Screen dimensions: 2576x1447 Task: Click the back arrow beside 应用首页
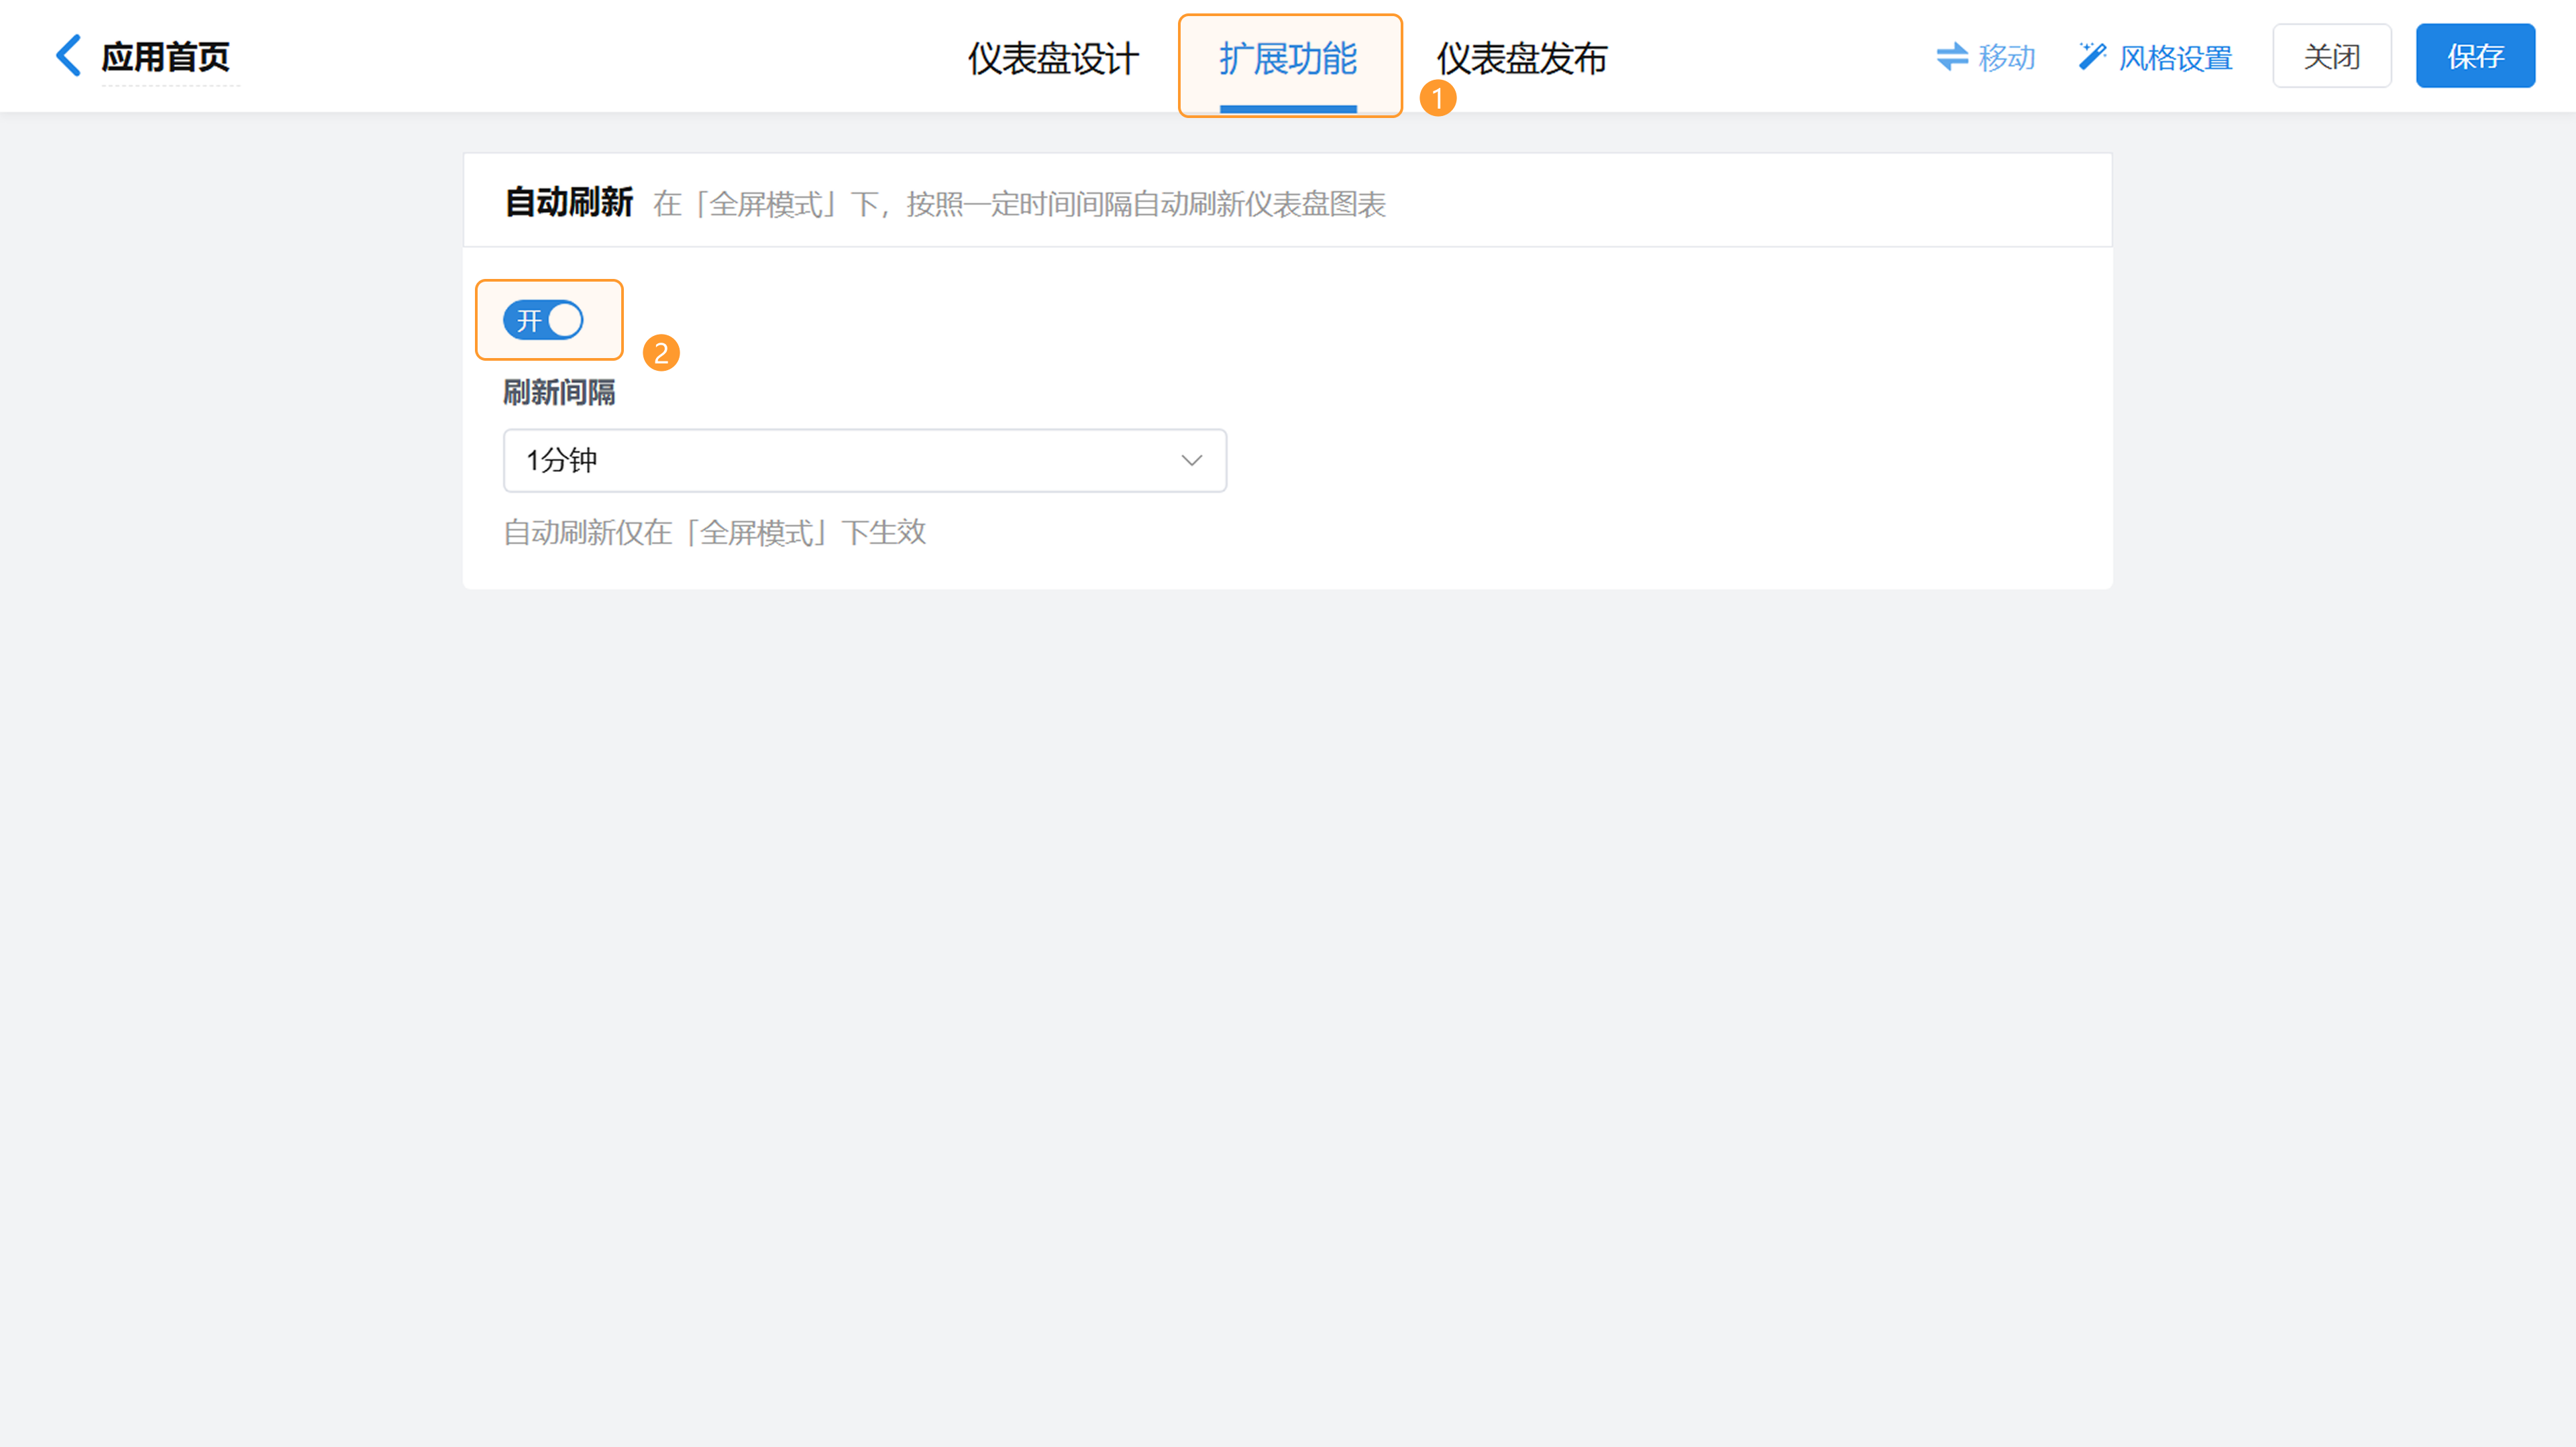click(68, 56)
